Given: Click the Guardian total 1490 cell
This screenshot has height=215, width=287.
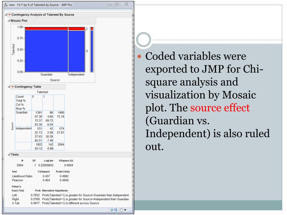Looking at the screenshot, I should (x=61, y=113).
